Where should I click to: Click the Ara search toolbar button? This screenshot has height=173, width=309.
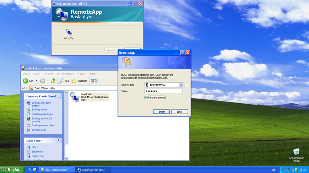[64, 81]
